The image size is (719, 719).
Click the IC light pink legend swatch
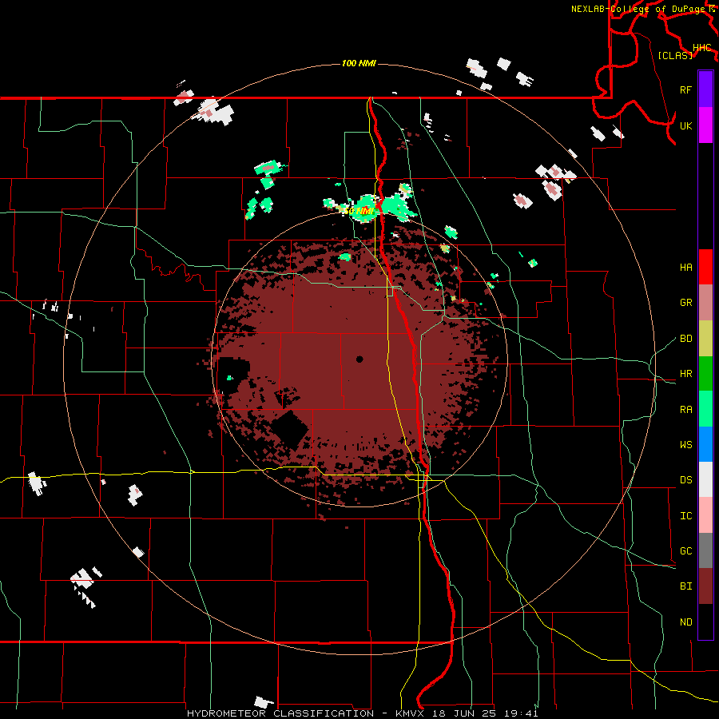705,515
